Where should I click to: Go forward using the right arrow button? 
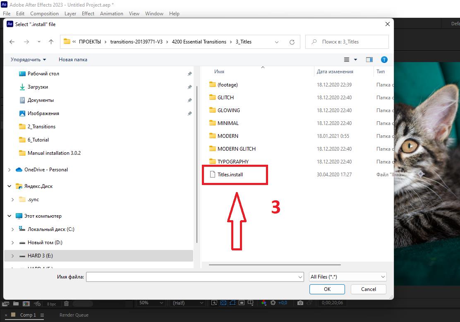pyautogui.click(x=26, y=42)
